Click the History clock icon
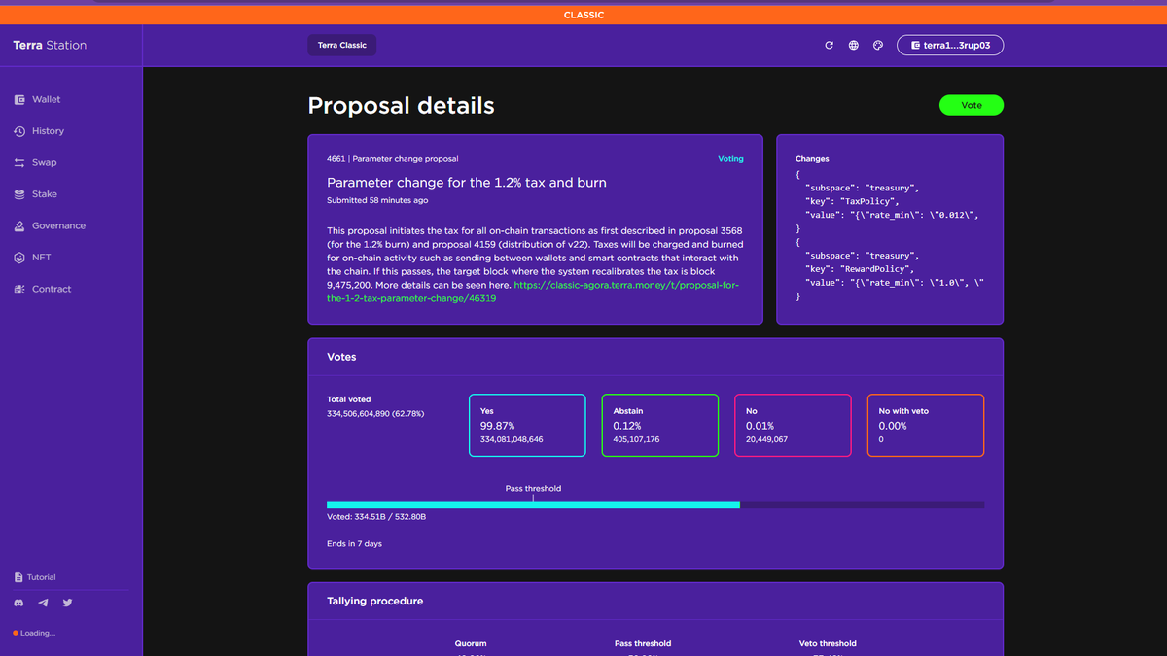 tap(19, 131)
